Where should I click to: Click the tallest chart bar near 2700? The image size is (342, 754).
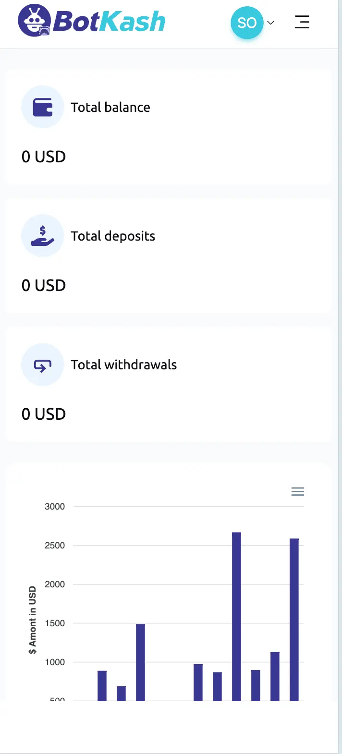coord(236,617)
